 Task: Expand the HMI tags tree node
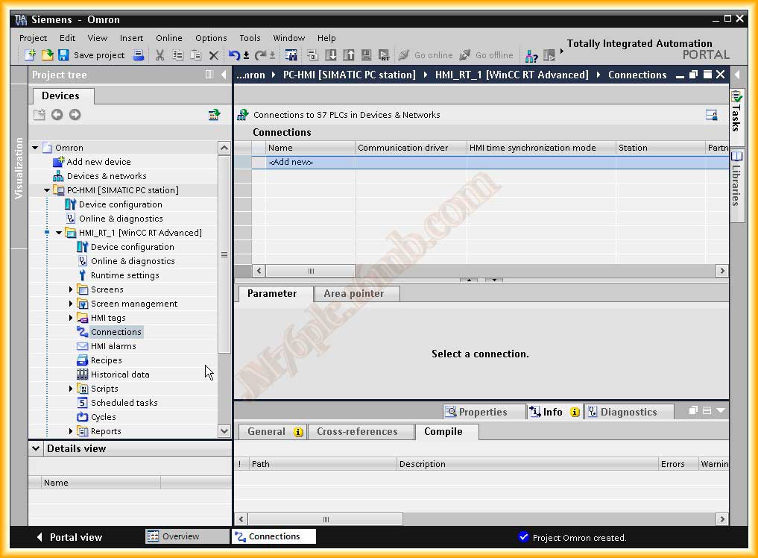tap(72, 318)
